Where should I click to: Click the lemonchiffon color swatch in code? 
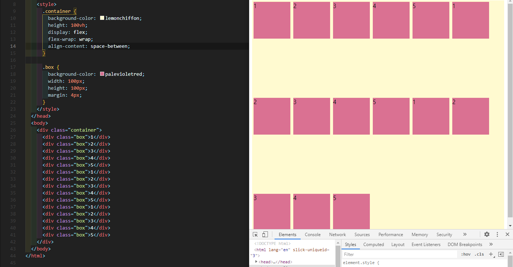[x=102, y=18]
